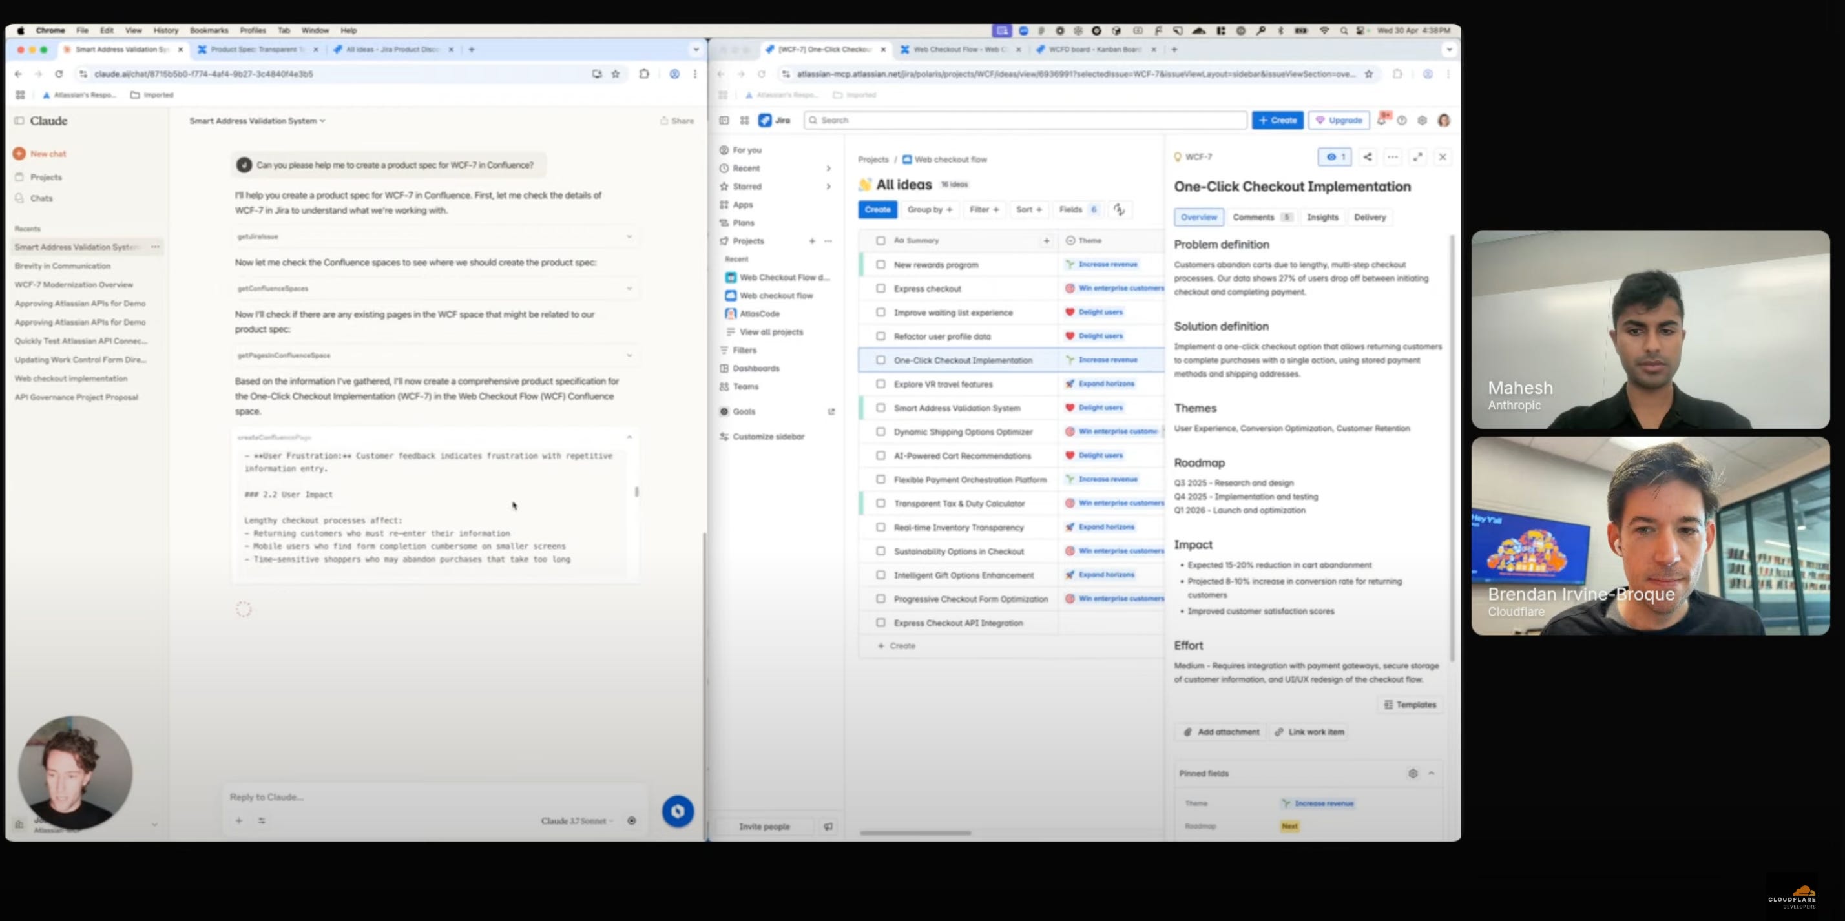
Task: Click the feedback megaphone icon beside Invite people
Action: [828, 827]
